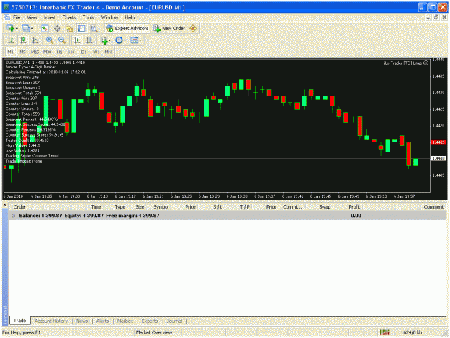Click the Balance summary row

pos(228,216)
